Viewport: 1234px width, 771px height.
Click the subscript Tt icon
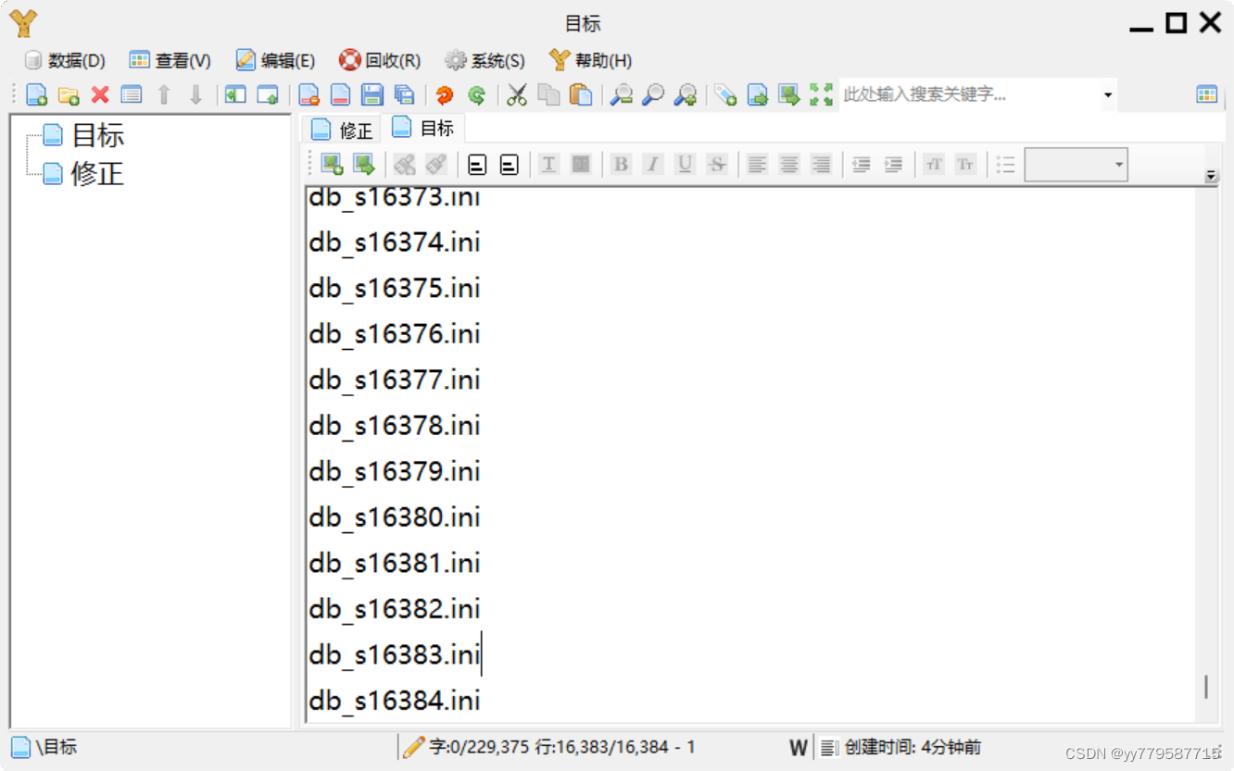(x=965, y=165)
